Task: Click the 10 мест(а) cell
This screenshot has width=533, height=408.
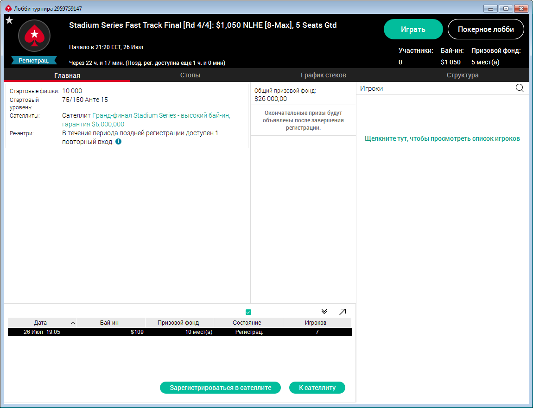Action: tap(198, 332)
